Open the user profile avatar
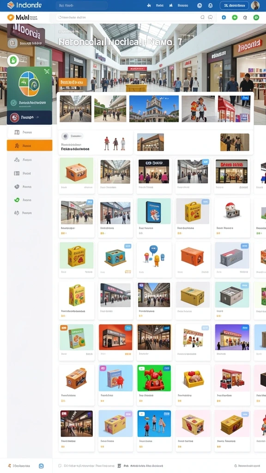Viewport: 266px width, 473px height. click(x=255, y=6)
